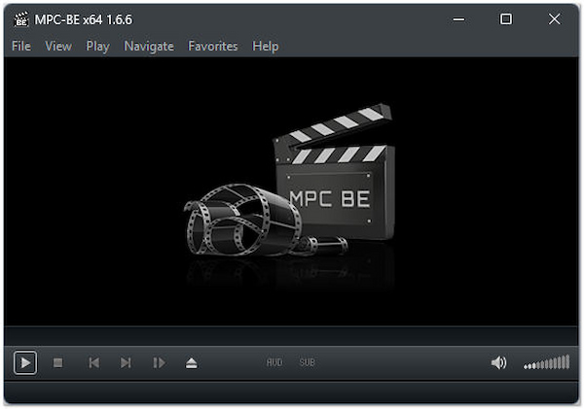
Task: Click the seek bar above playback controls
Action: point(291,336)
